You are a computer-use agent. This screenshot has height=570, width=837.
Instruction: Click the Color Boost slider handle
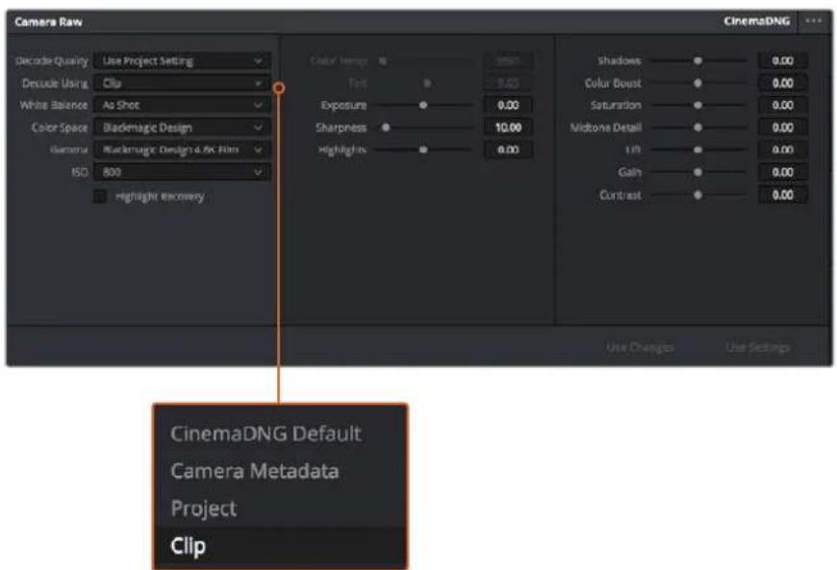pyautogui.click(x=697, y=84)
